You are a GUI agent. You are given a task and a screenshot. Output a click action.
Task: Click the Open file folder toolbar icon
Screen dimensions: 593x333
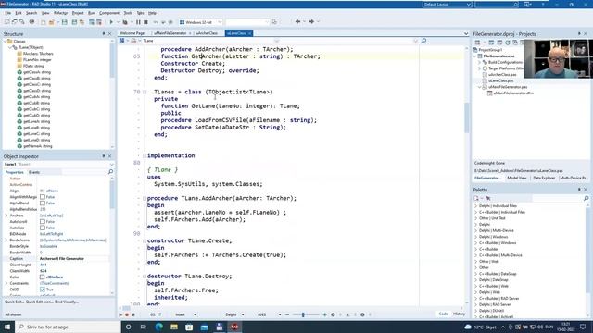point(52,22)
